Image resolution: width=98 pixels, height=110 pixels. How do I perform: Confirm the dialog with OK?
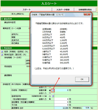[82, 79]
